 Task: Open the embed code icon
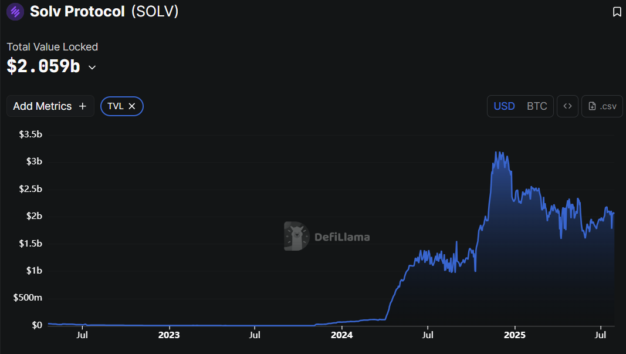(567, 106)
